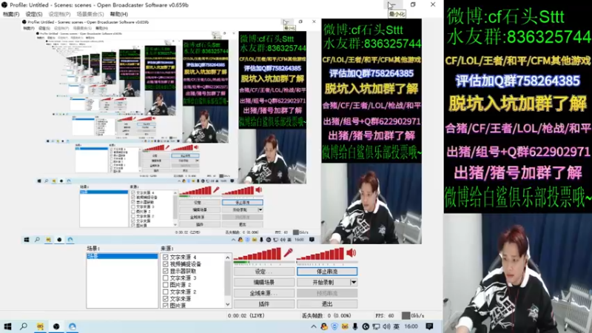
Task: Toggle the bottom 图片源 source checkbox
Action: (x=165, y=306)
